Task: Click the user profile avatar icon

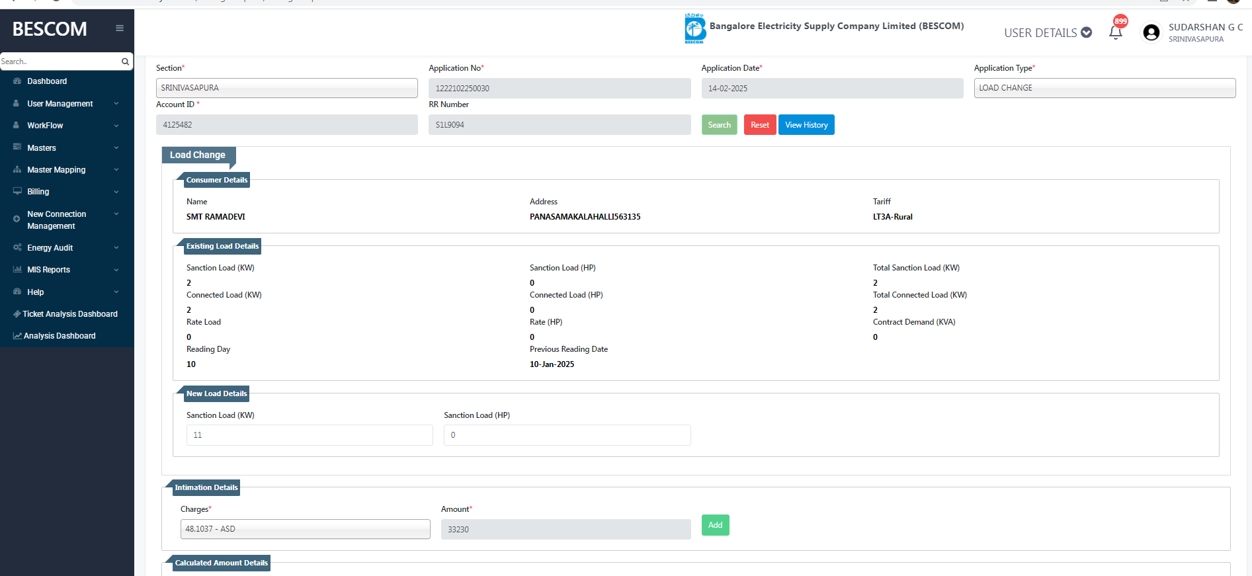Action: 1151,32
